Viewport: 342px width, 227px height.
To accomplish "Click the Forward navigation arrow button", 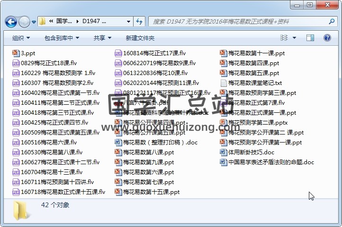I will 24,22.
